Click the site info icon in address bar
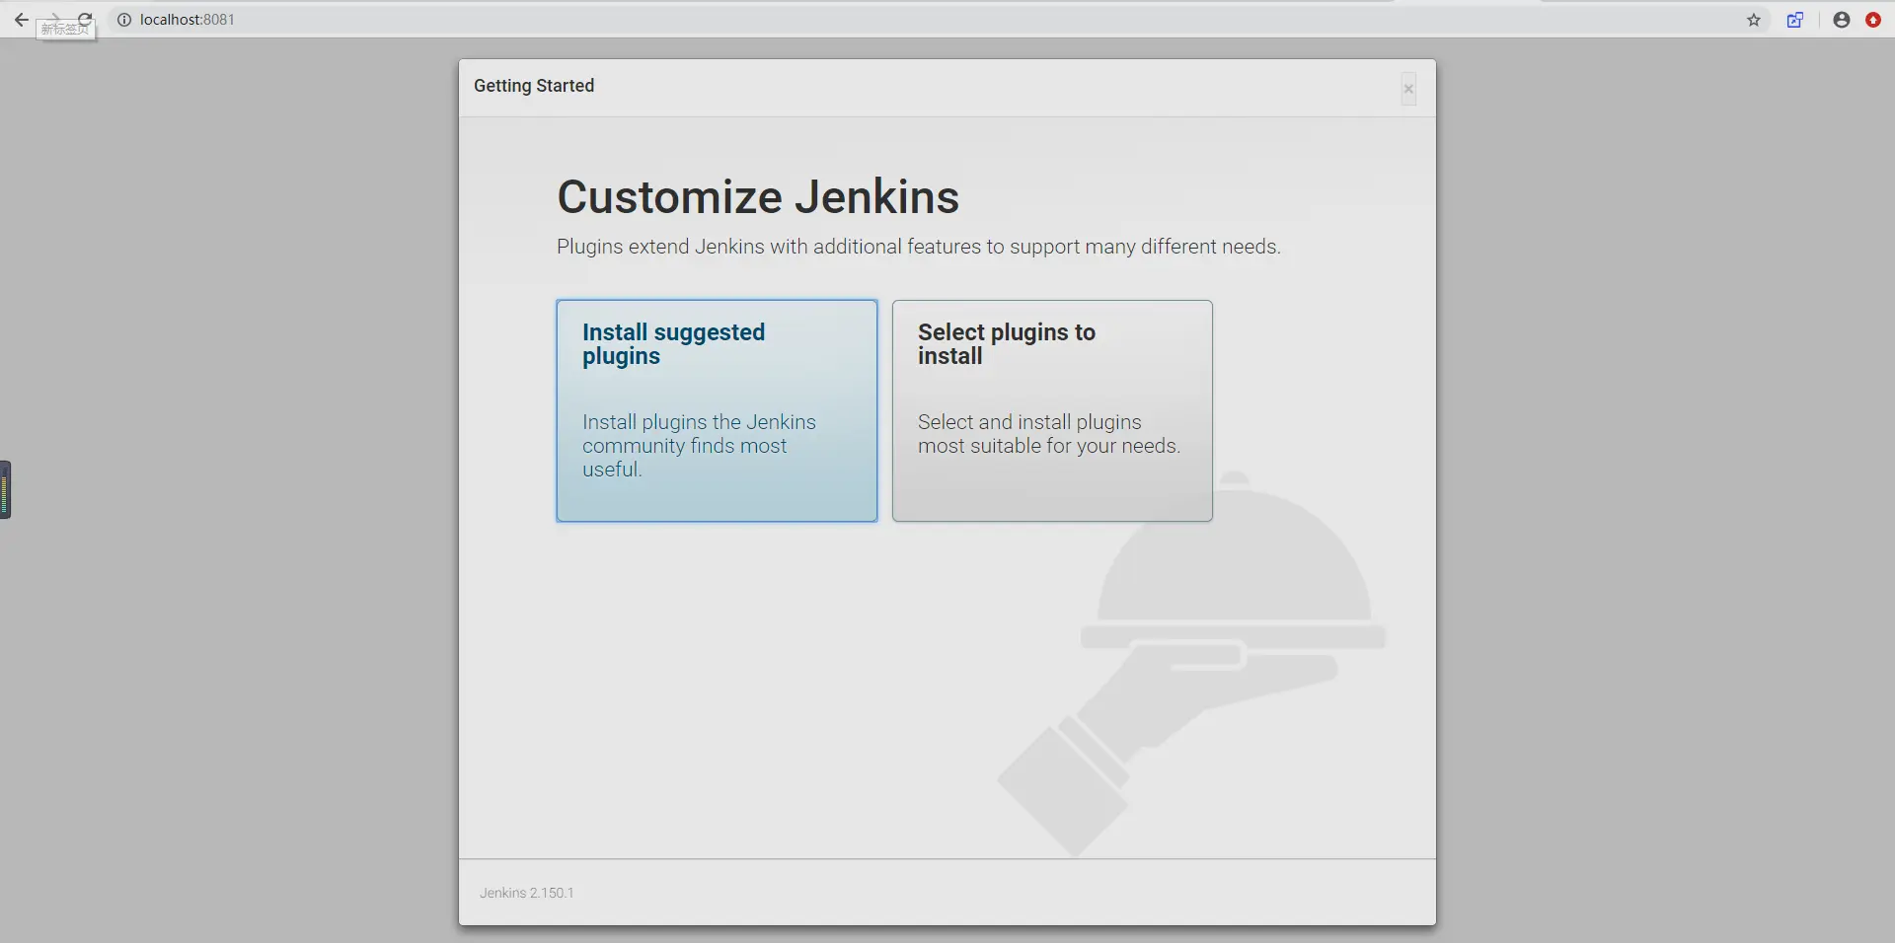This screenshot has width=1895, height=943. coord(124,20)
